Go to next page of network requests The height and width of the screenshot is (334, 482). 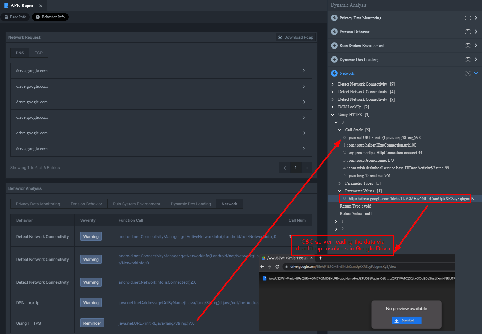coord(307,168)
